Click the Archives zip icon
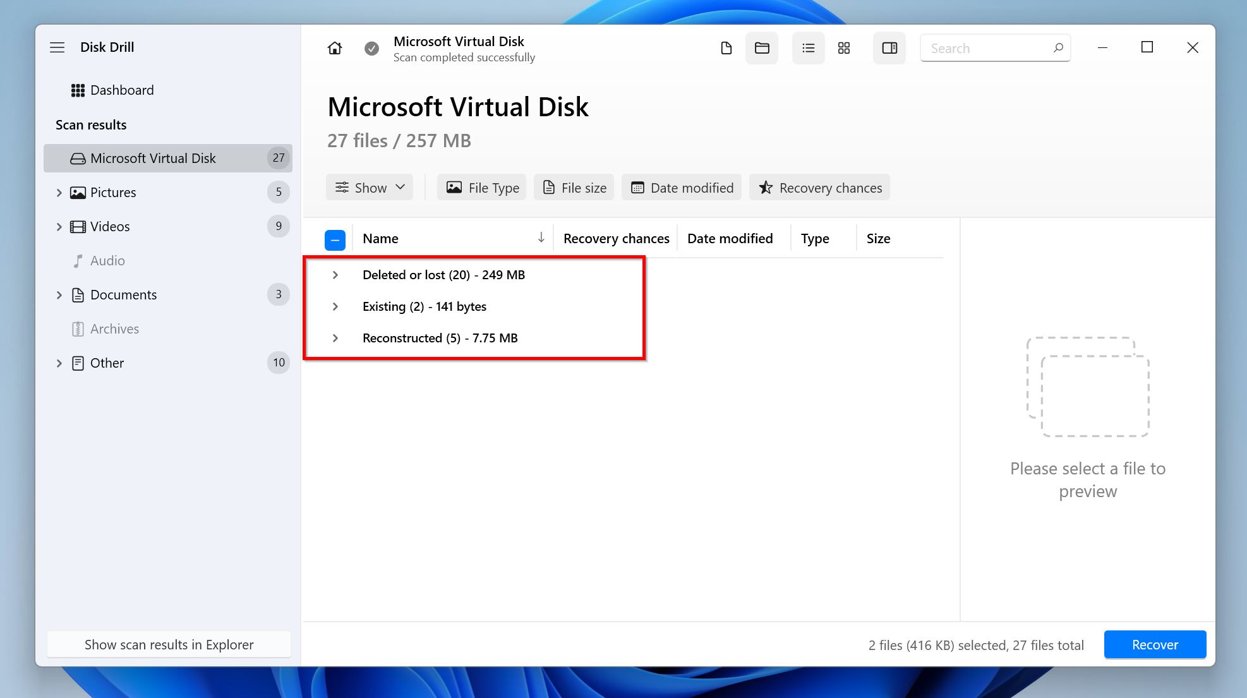 pyautogui.click(x=77, y=328)
